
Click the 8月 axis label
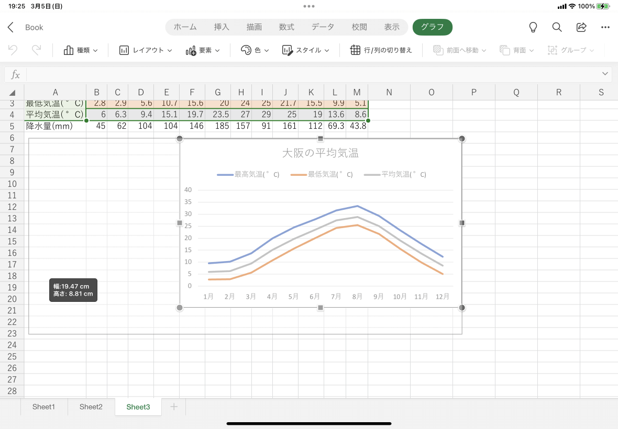click(357, 296)
